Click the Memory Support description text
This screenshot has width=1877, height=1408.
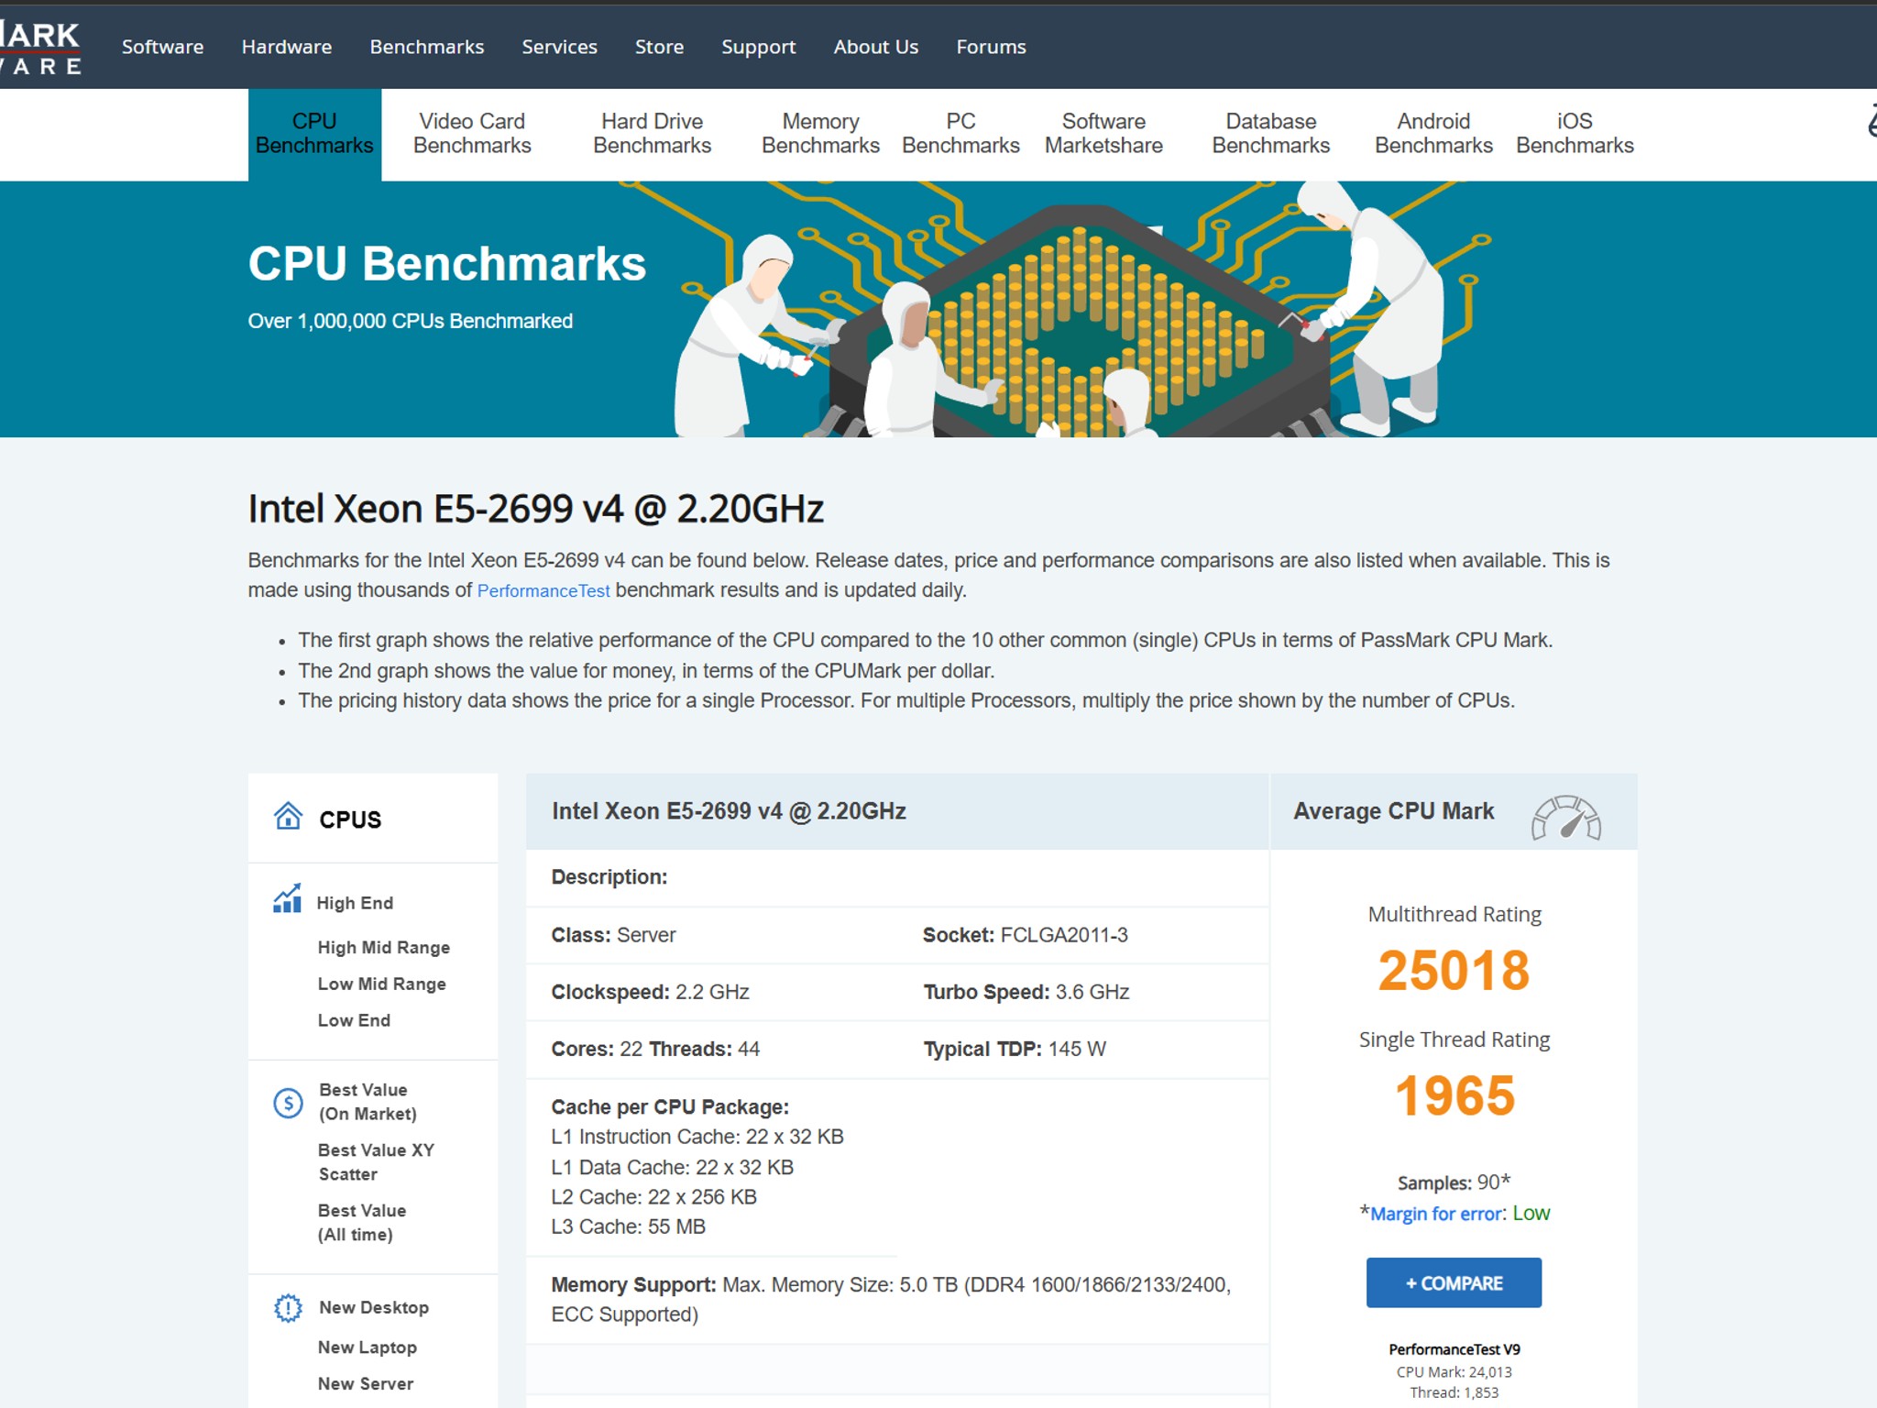(891, 1299)
